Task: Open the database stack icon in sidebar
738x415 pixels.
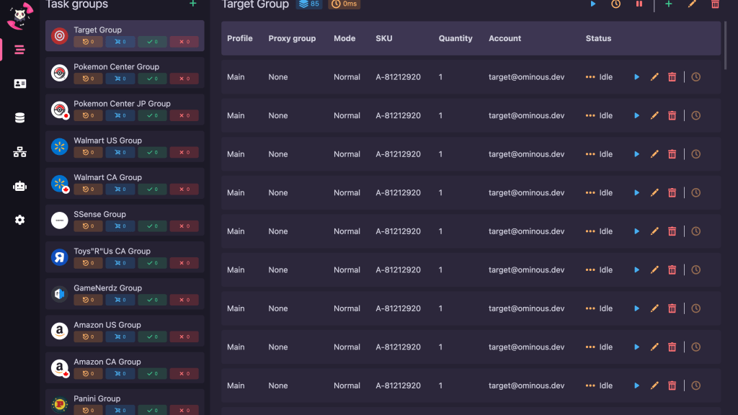Action: (19, 118)
